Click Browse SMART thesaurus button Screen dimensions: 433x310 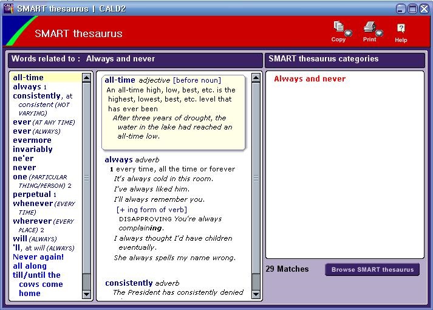(372, 269)
